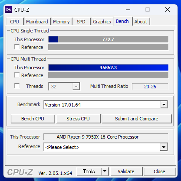Switch to the Mainboard tab
Image resolution: width=181 pixels, height=181 pixels.
click(37, 22)
